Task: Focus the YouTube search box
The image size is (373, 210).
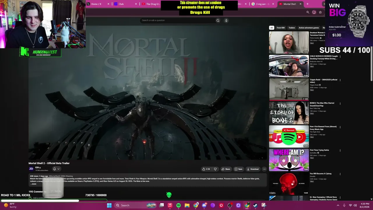Action: [x=177, y=20]
